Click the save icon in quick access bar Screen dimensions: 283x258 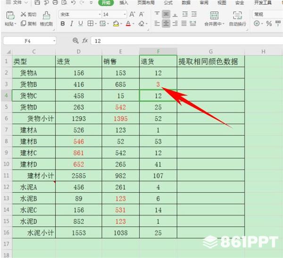point(37,2)
